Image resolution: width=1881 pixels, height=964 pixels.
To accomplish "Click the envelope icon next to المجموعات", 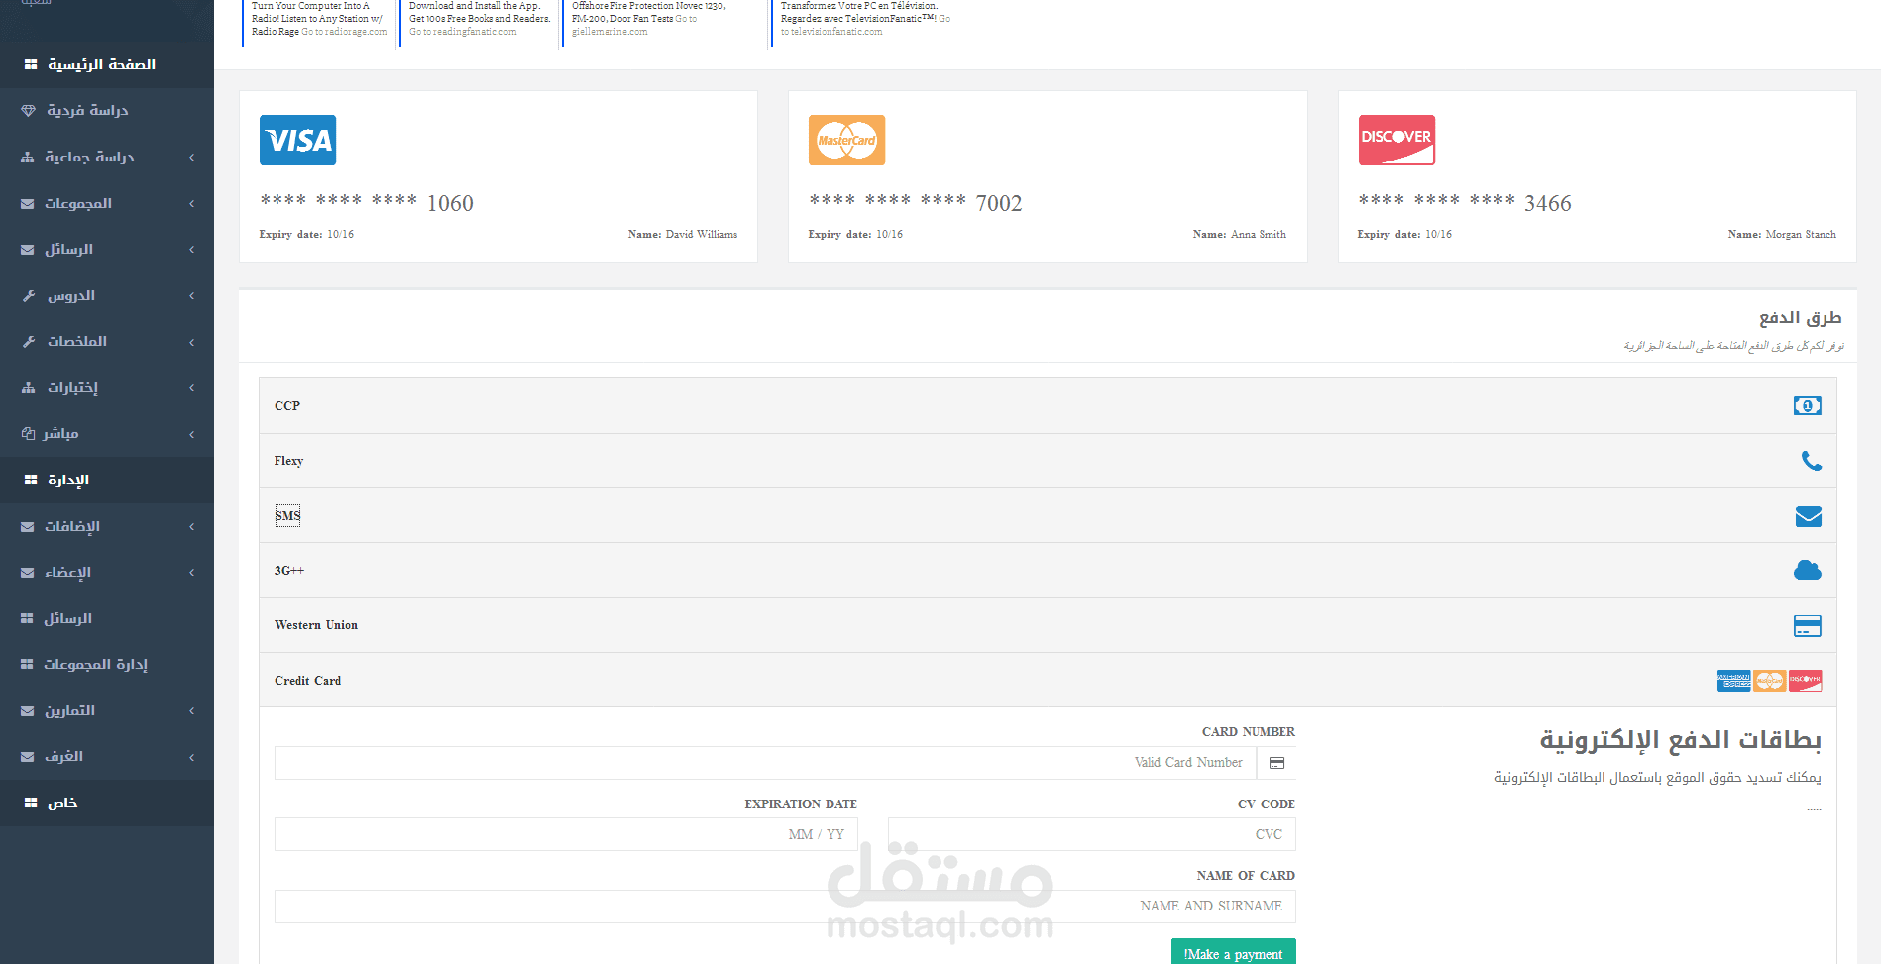I will tap(28, 204).
